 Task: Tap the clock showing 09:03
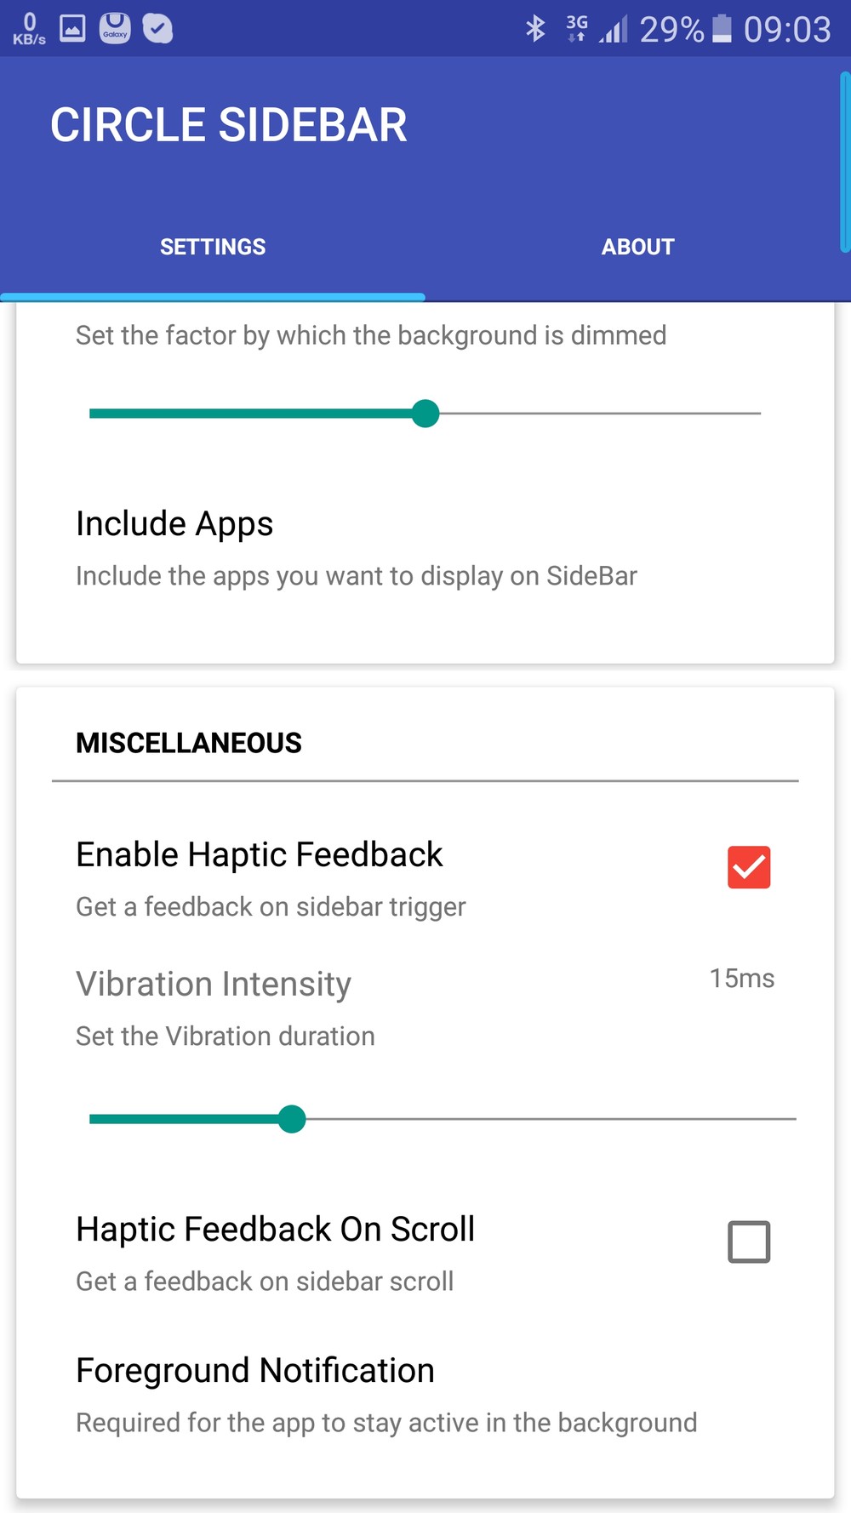click(x=787, y=30)
